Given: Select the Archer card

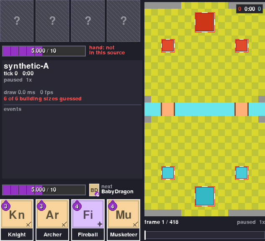Looking at the screenshot, I should [52, 220].
